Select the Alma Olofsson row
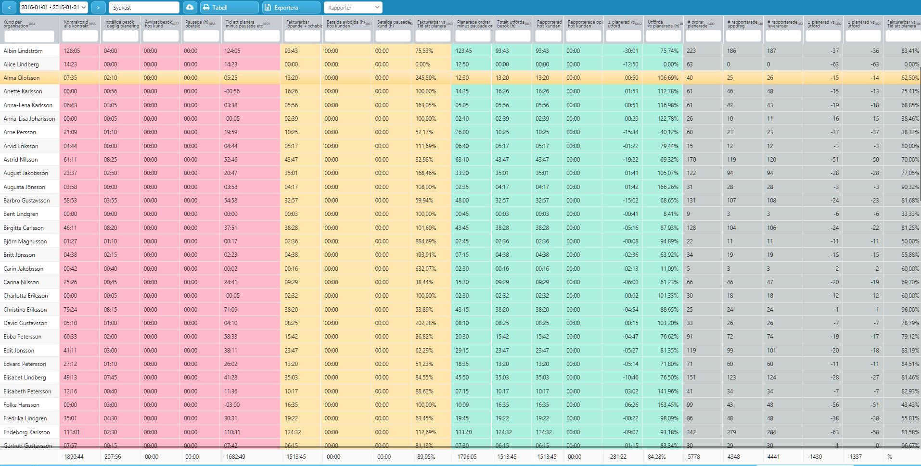Viewport: 921px width, 466px height. pyautogui.click(x=460, y=77)
